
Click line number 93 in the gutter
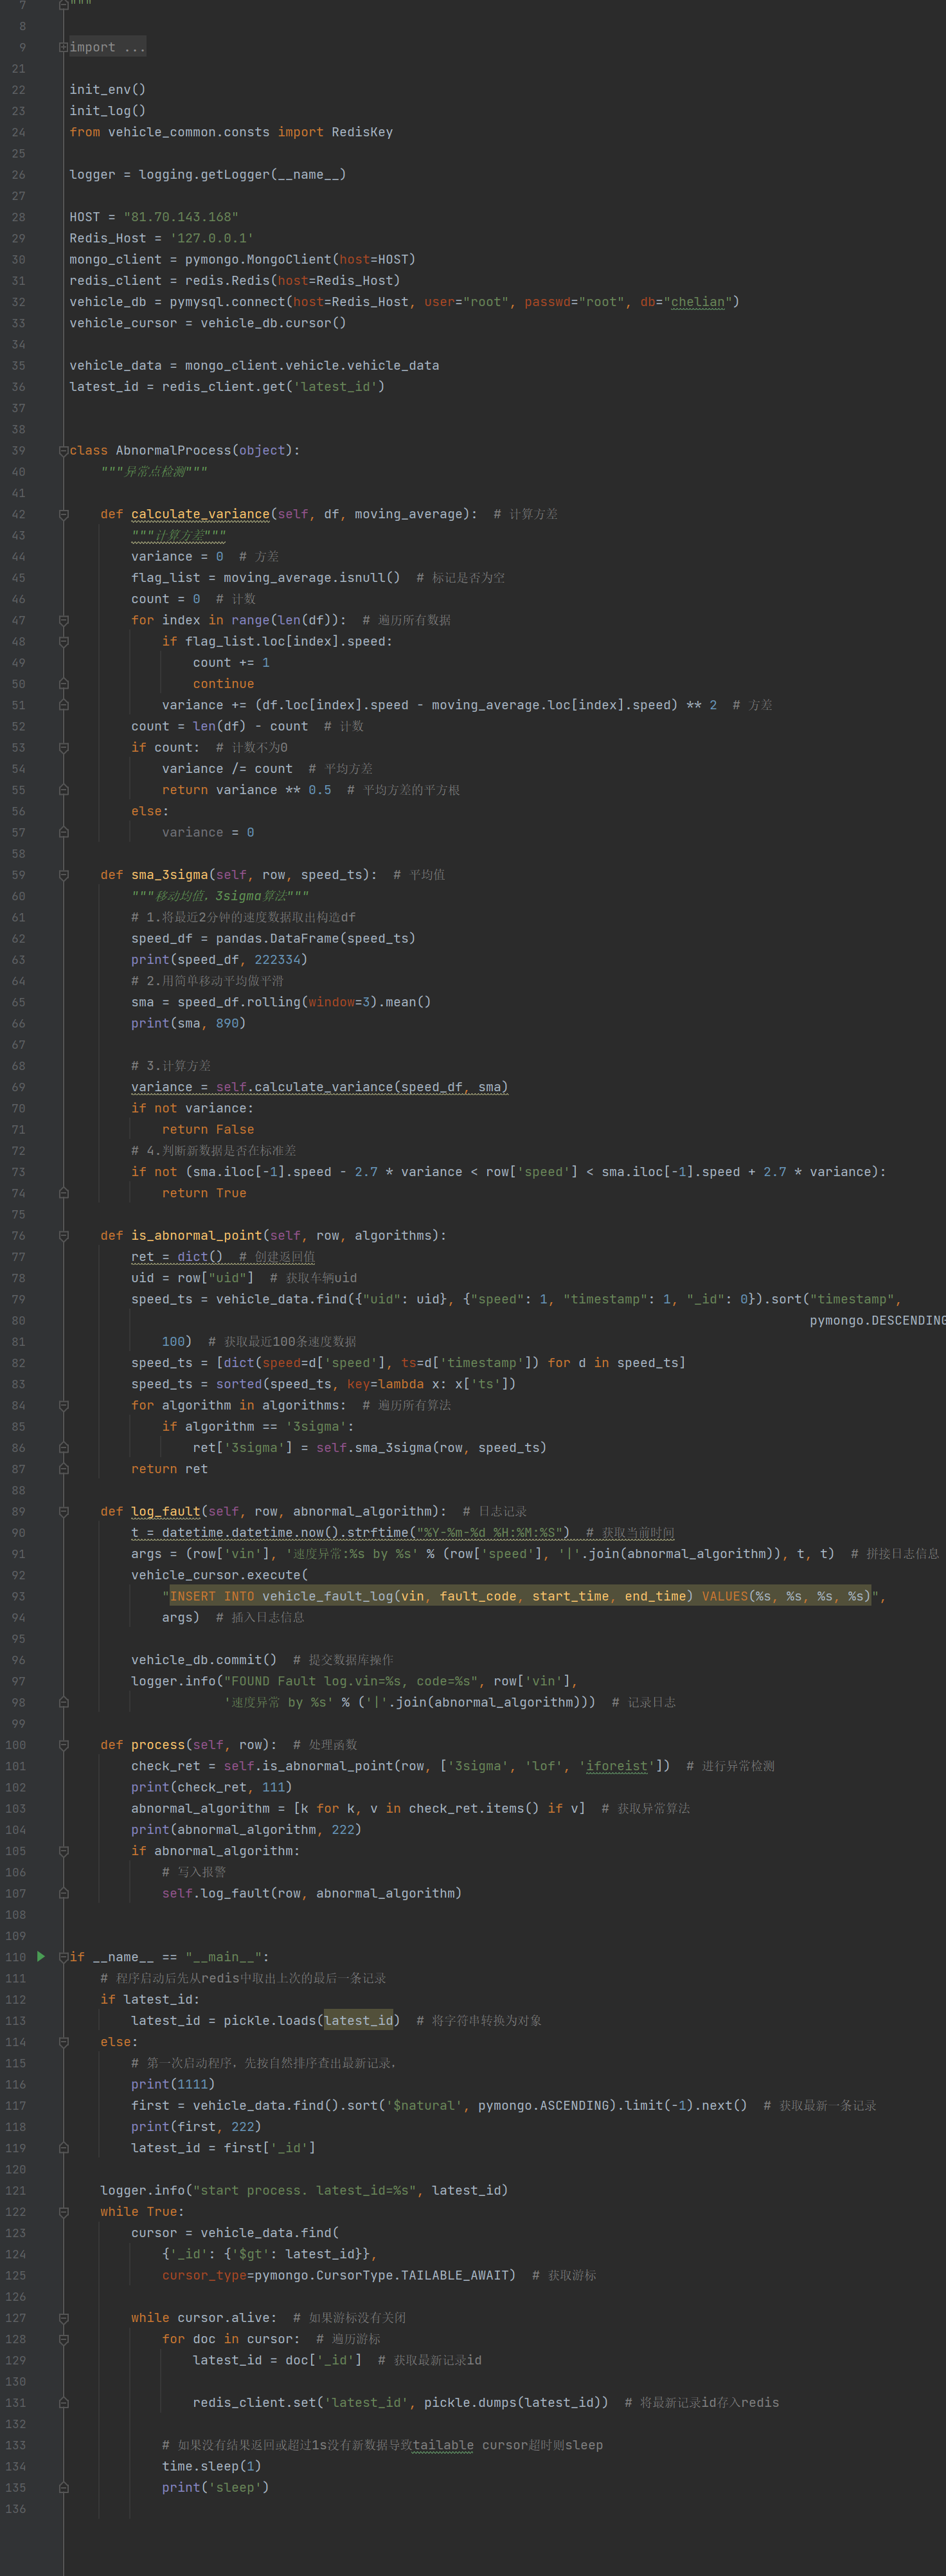coord(18,1597)
